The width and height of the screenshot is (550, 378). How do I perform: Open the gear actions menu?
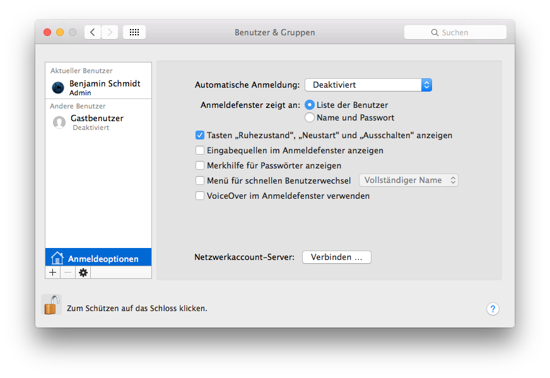pyautogui.click(x=83, y=273)
